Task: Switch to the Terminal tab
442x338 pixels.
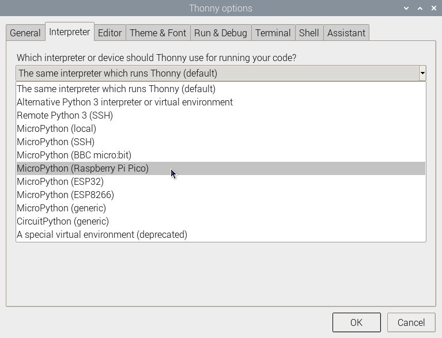Action: point(273,33)
